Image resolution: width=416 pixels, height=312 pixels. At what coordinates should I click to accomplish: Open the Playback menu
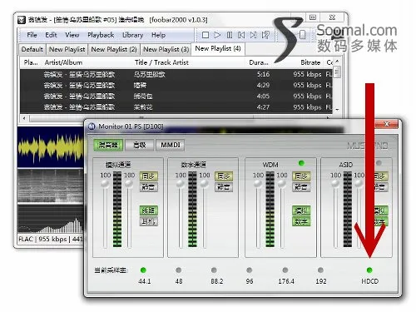pyautogui.click(x=101, y=35)
